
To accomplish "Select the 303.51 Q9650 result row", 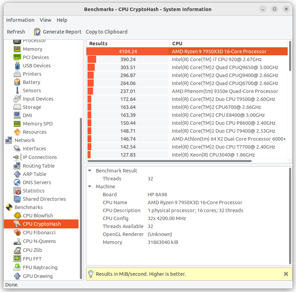I will [187, 67].
